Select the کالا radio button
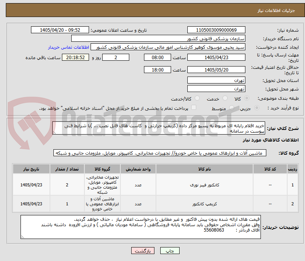 [x=247, y=98]
